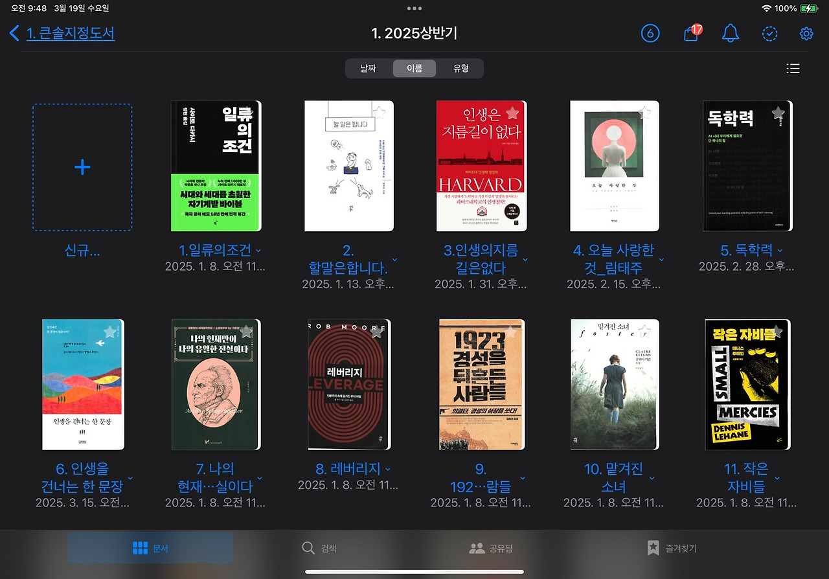
Task: Open the 맡겨진 소녀 foster cover
Action: tap(615, 385)
